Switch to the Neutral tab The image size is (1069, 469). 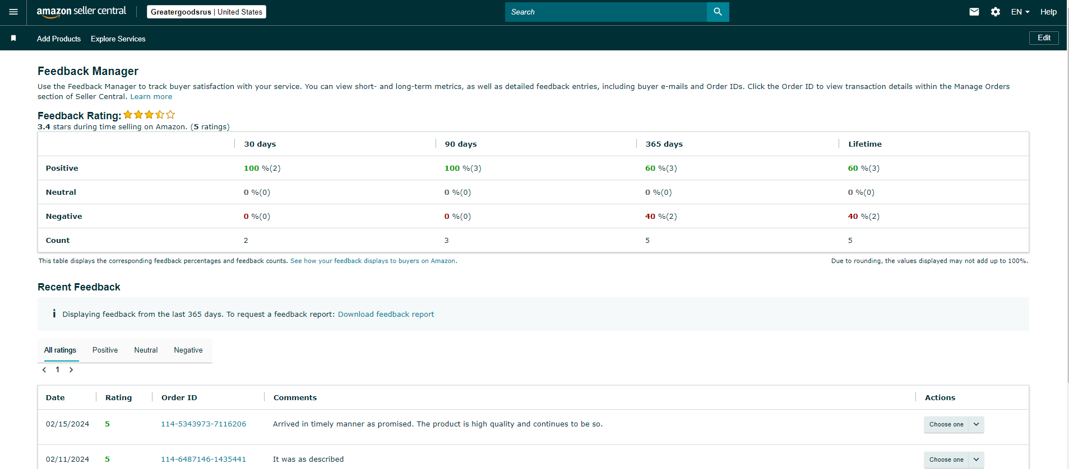146,350
